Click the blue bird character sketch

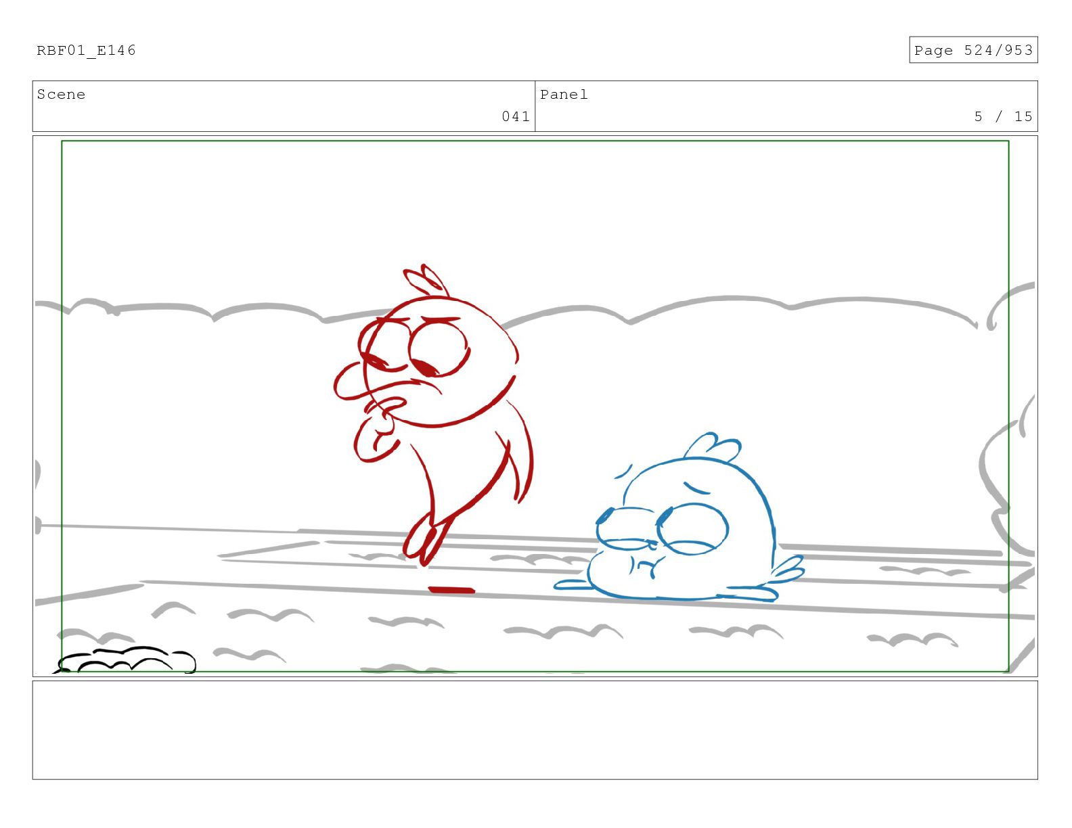click(679, 517)
